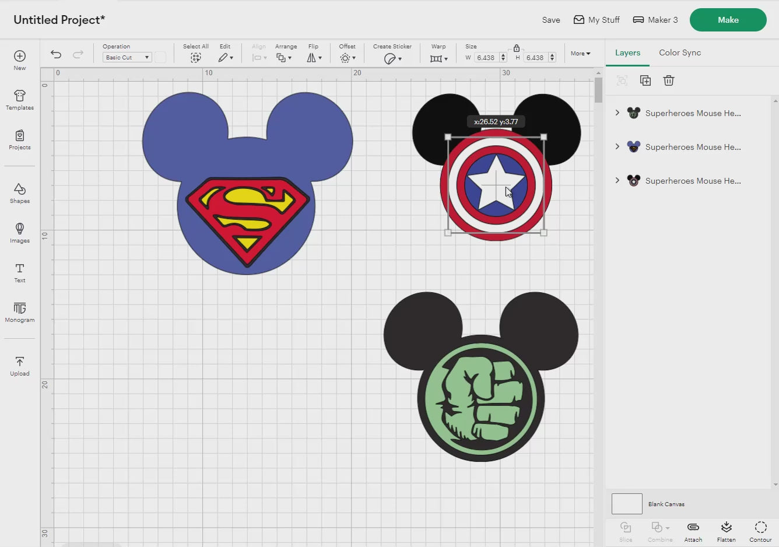
Task: Click the Save button
Action: 551,20
